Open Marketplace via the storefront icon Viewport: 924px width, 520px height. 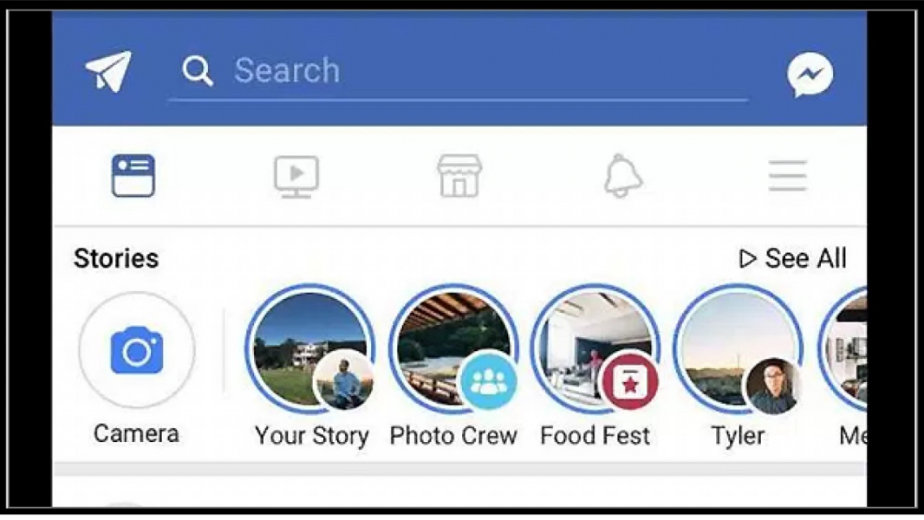click(459, 174)
